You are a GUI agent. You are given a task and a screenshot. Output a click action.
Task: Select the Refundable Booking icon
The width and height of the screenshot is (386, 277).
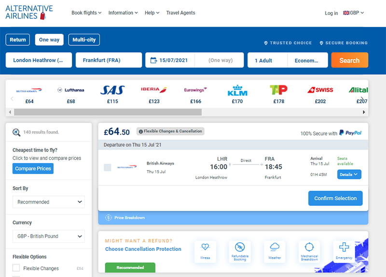pyautogui.click(x=240, y=247)
